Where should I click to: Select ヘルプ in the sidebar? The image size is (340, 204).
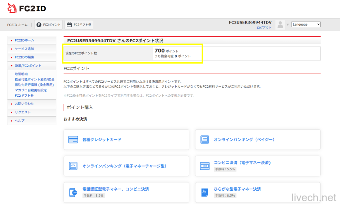point(20,121)
